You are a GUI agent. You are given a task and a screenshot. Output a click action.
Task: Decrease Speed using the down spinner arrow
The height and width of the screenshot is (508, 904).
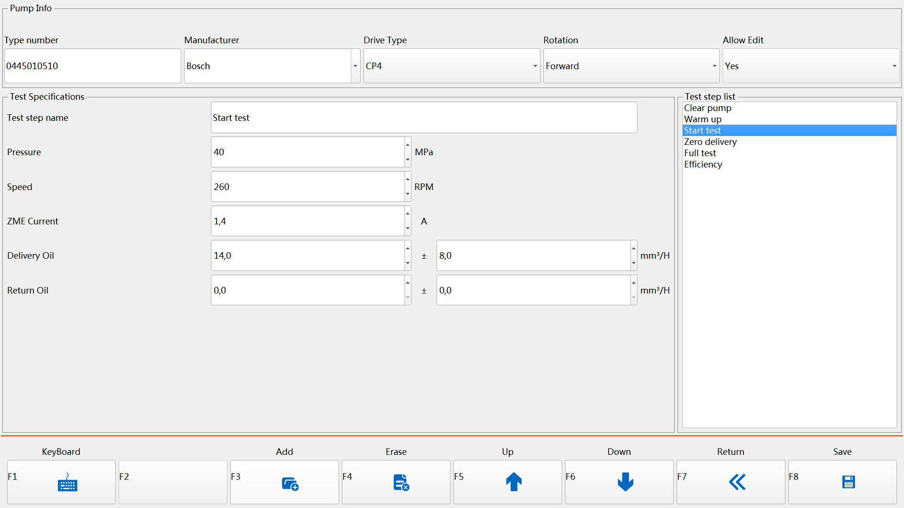[x=408, y=194]
